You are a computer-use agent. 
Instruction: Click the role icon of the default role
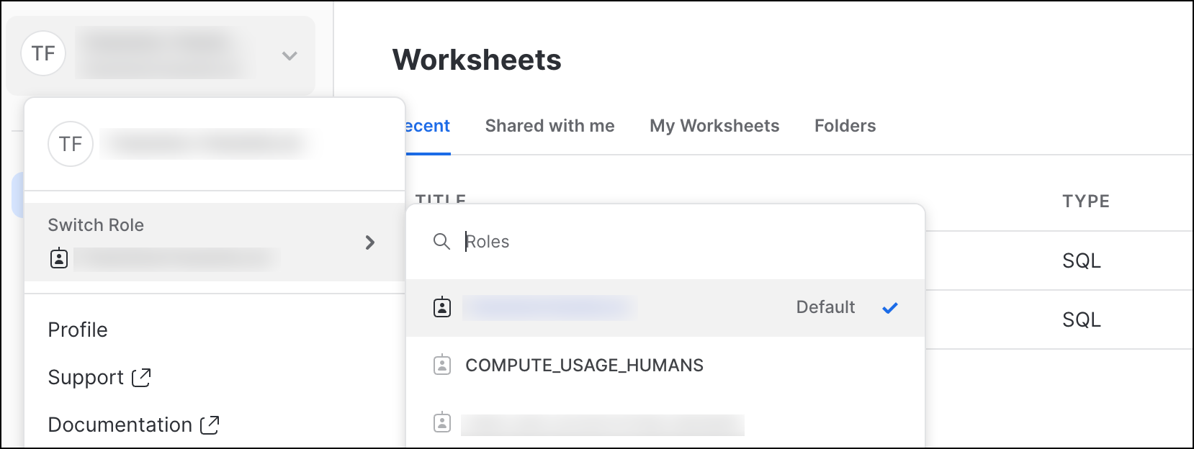click(442, 307)
